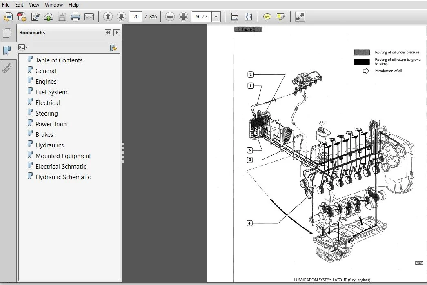Screen dimensions: 427x285
Task: Click the zoom level field showing 66.7%
Action: [x=202, y=17]
